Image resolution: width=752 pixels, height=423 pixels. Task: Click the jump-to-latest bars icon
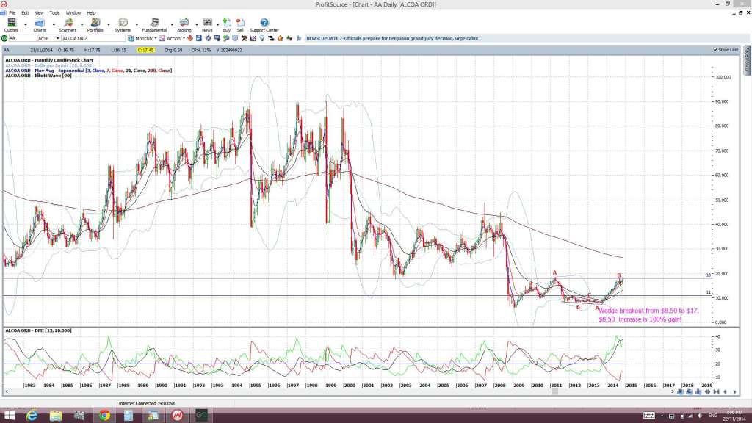[x=717, y=392]
